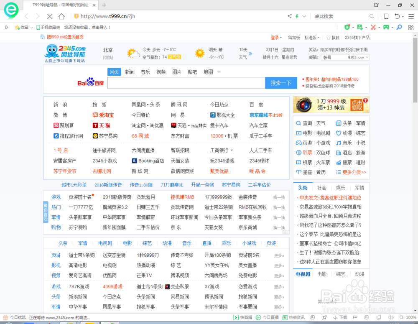Screen dimensions: 418x324
Task: Open the undo history dropdown arrow
Action: tap(403, 17)
